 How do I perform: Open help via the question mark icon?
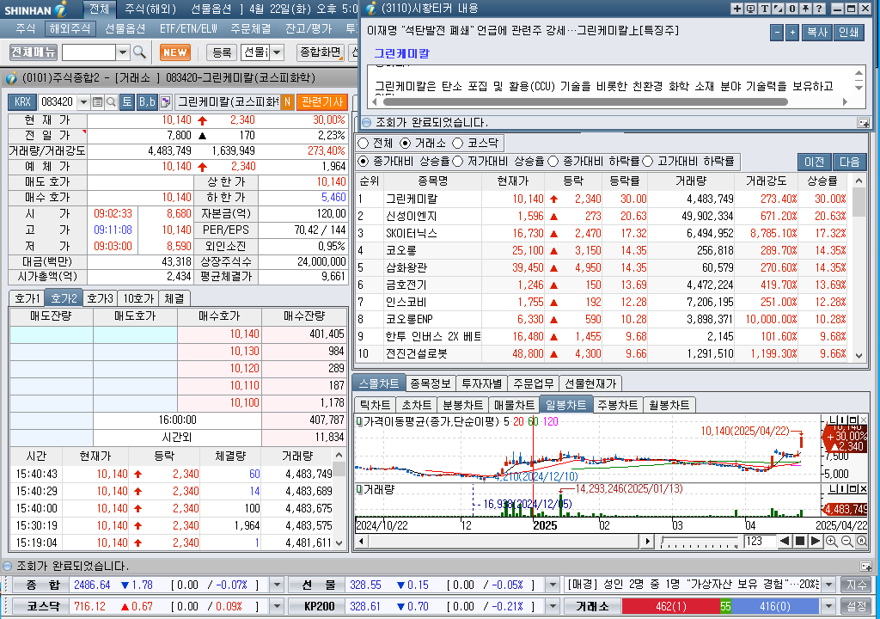[819, 9]
